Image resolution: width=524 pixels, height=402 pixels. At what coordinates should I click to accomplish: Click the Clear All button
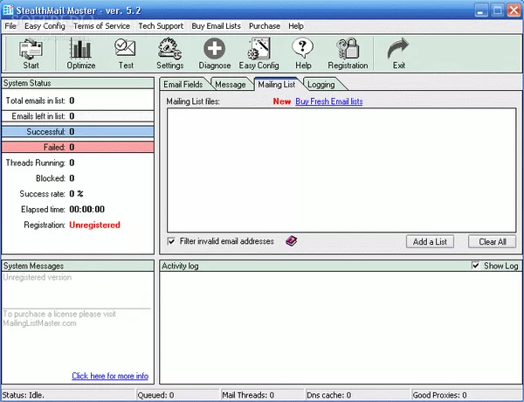(493, 241)
